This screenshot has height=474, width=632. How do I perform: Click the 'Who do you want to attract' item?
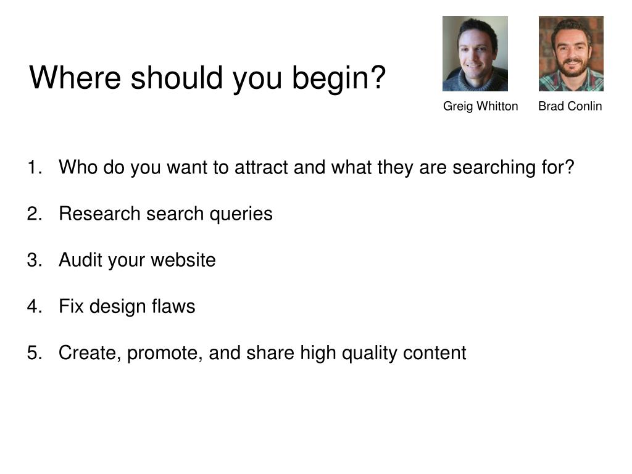[x=317, y=168]
